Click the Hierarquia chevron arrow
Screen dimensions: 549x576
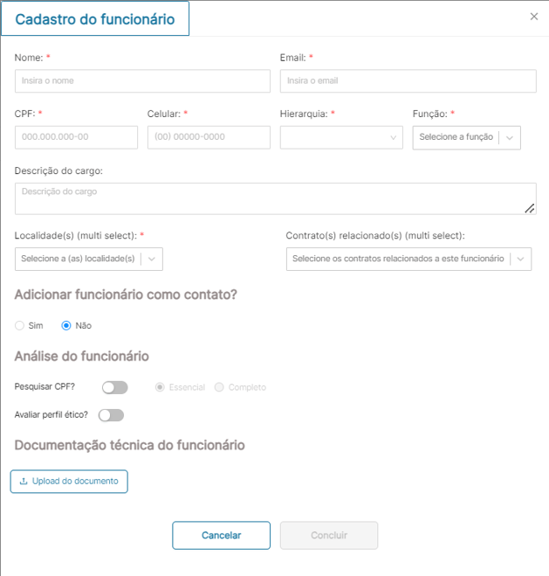tap(394, 138)
